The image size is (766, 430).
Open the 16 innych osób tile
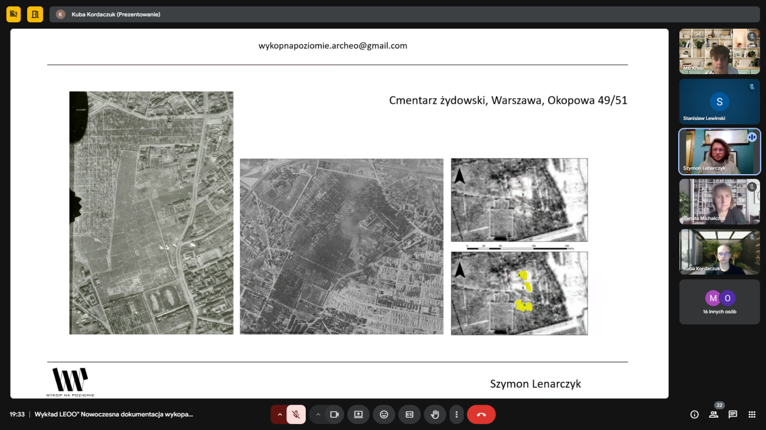(719, 302)
